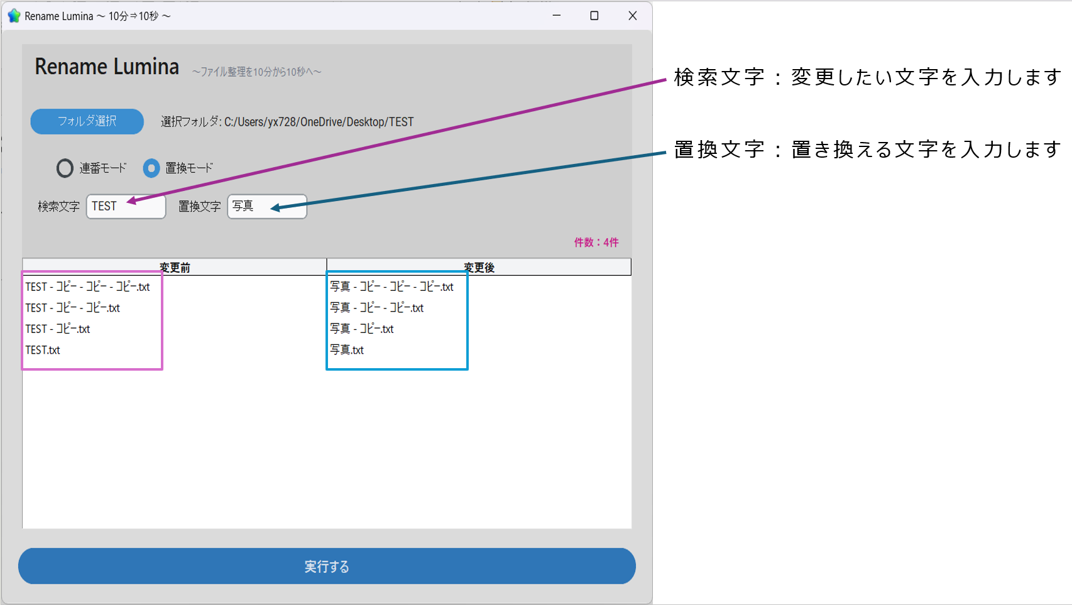1072x605 pixels.
Task: Click 写真.txt in the after list
Action: pyautogui.click(x=347, y=350)
